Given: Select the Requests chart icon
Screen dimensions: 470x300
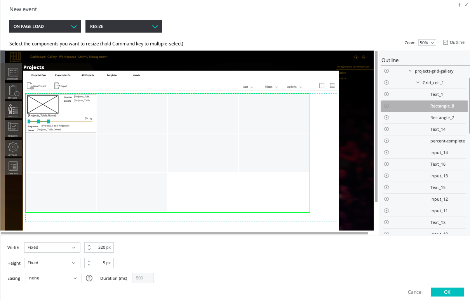Looking at the screenshot, I should [x=13, y=127].
